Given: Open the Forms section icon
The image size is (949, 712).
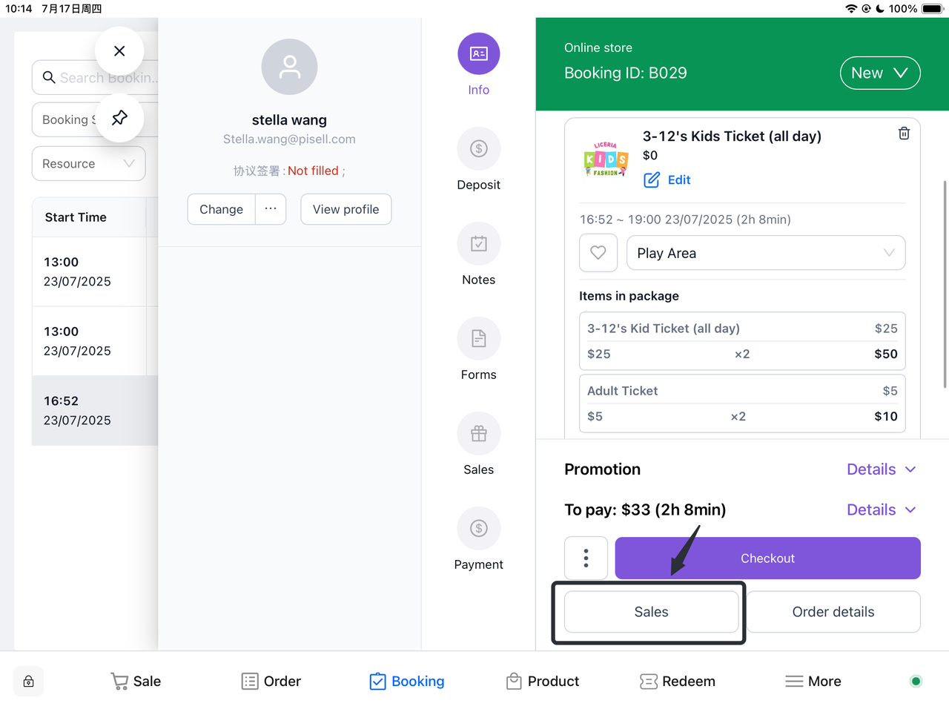Looking at the screenshot, I should pos(478,339).
